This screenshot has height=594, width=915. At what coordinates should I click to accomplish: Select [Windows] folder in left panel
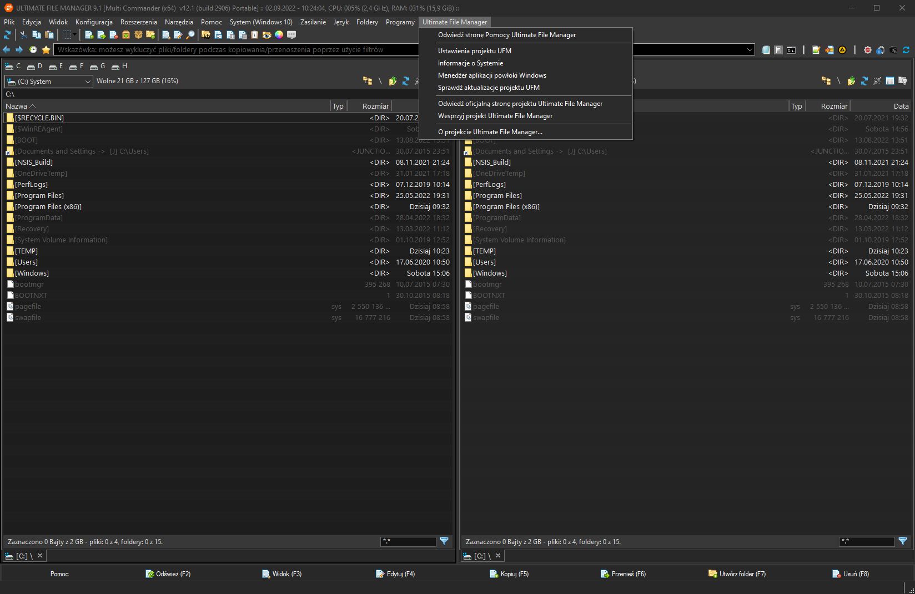(228, 273)
